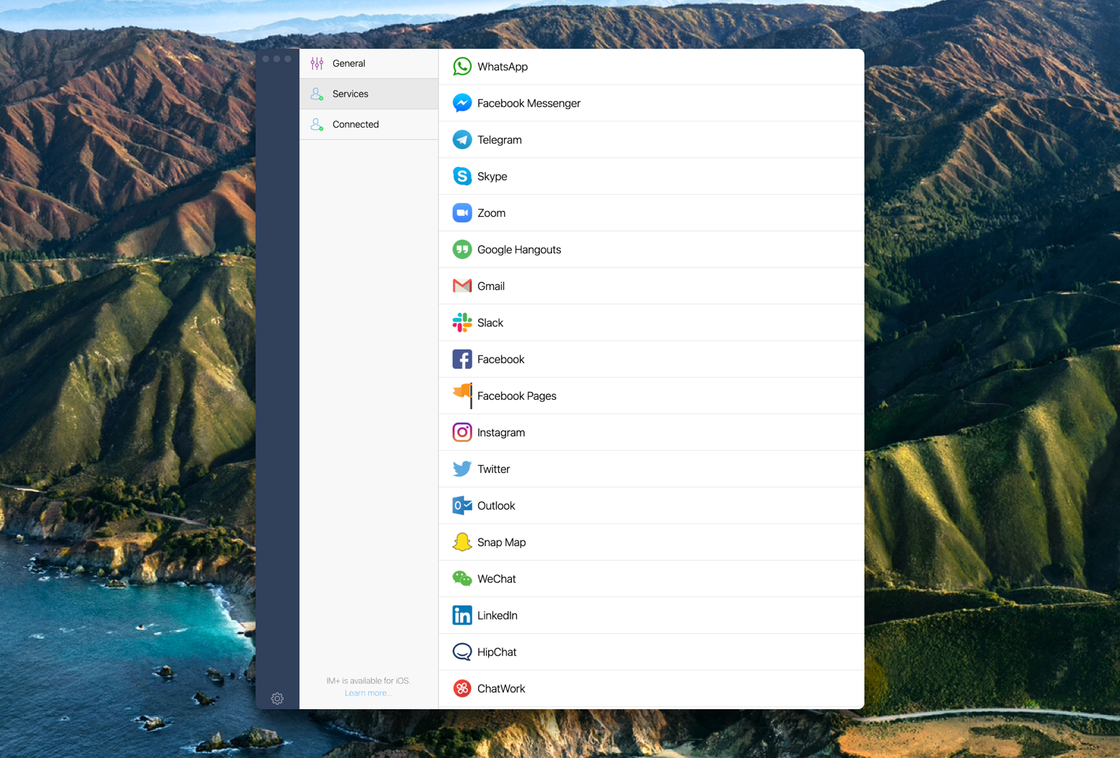Click the Telegram paper-plane icon
This screenshot has height=758, width=1120.
pos(462,140)
